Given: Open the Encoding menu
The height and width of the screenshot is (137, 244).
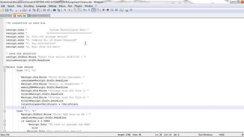Looking at the screenshot, I should (x=29, y=6).
